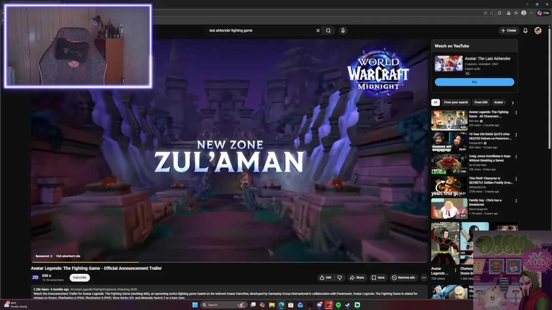Clear the YouTube search box text
This screenshot has height=310, width=552.
pyautogui.click(x=318, y=31)
